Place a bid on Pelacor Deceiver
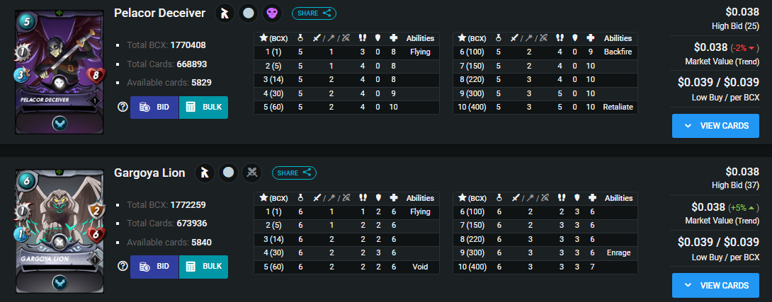 [x=154, y=108]
